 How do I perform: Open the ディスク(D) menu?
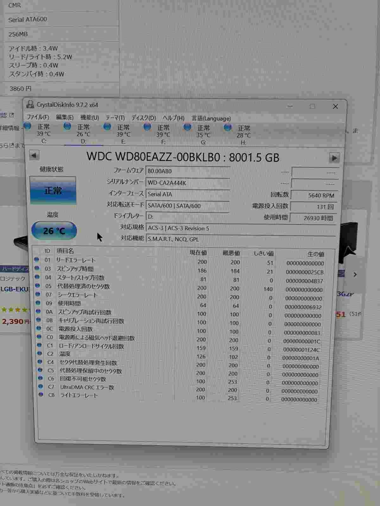pyautogui.click(x=143, y=118)
